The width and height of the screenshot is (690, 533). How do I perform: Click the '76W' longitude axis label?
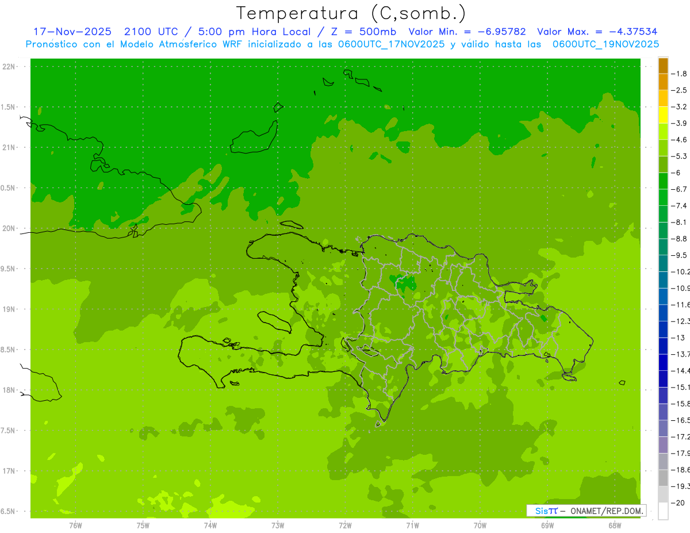click(x=75, y=526)
